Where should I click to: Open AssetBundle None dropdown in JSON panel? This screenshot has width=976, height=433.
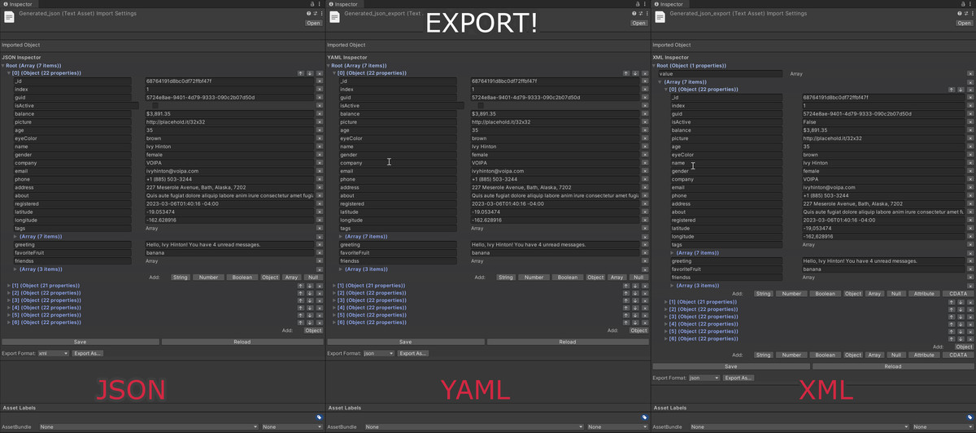tap(148, 426)
